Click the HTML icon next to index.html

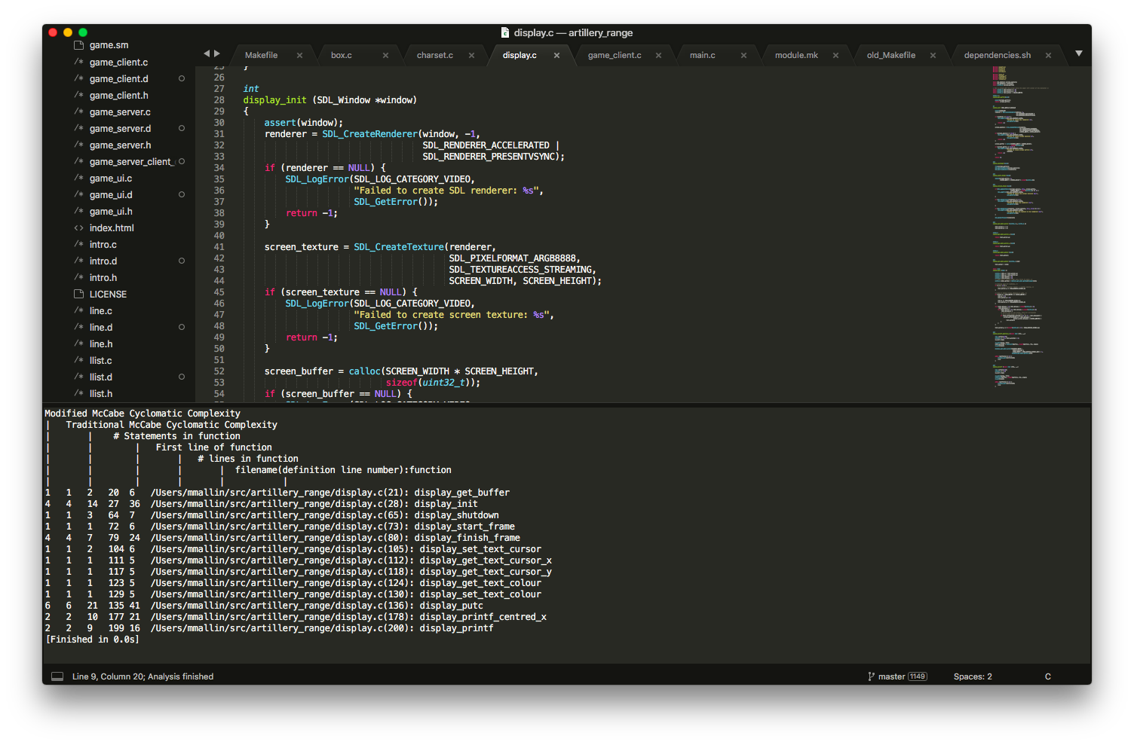[x=78, y=227]
